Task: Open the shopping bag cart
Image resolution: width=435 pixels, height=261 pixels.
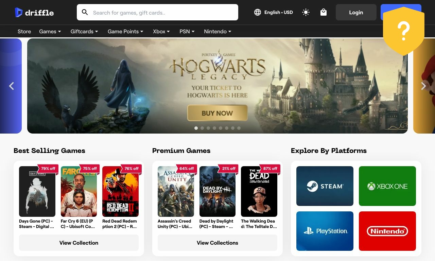Action: [x=324, y=12]
